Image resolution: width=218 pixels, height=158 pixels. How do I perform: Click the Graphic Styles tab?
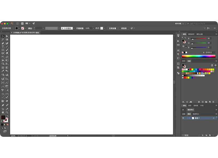(x=190, y=110)
